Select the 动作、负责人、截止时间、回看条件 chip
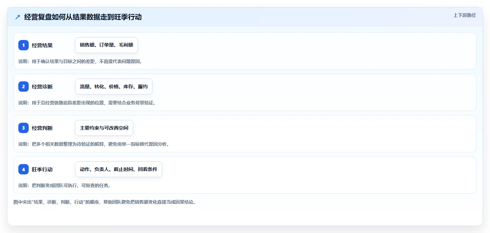Screen dimensions: 490x233 tap(119, 169)
